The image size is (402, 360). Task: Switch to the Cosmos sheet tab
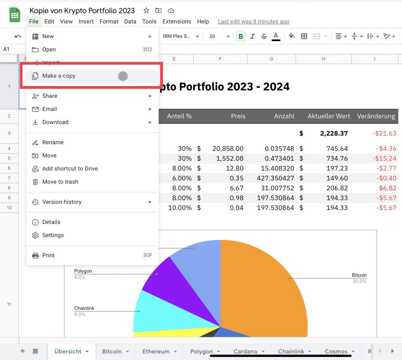(x=336, y=351)
